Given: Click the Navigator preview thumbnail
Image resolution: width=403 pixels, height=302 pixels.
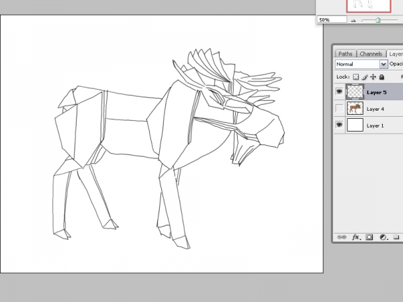Looking at the screenshot, I should 369,5.
